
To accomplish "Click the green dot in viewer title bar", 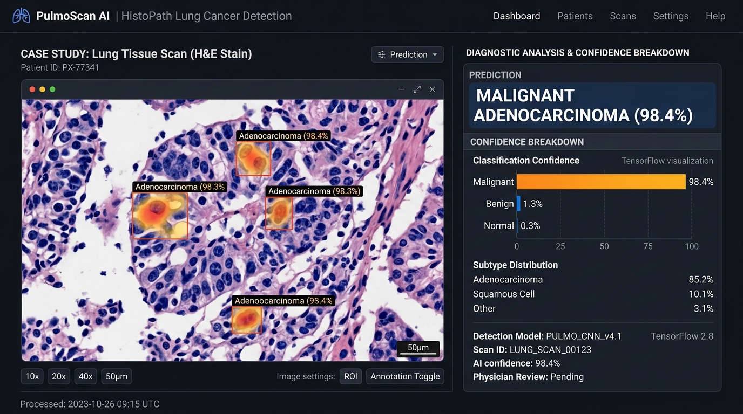I will (x=52, y=89).
